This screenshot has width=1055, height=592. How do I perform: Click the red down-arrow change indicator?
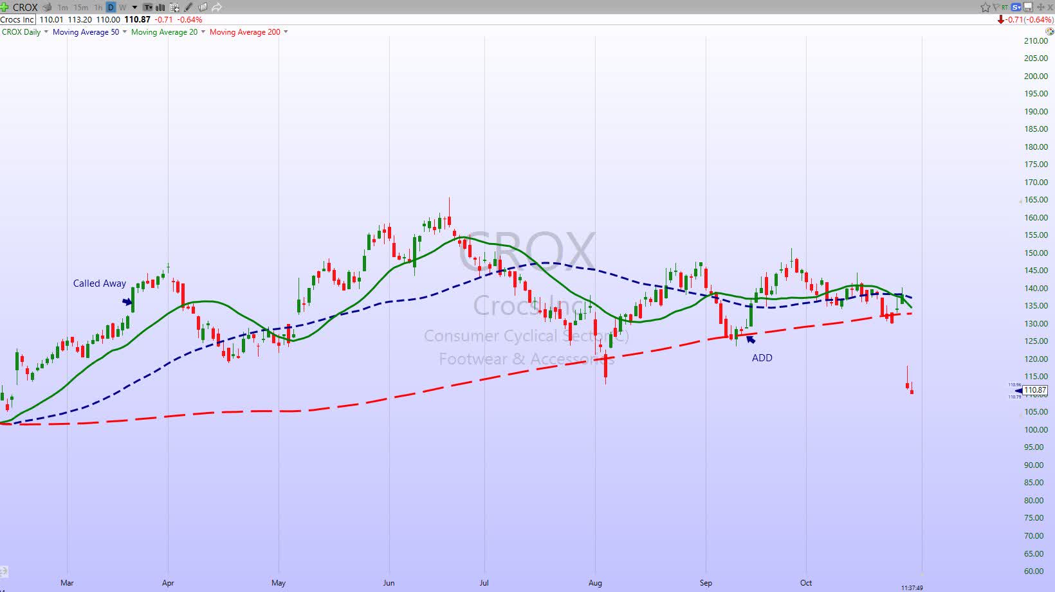[x=1000, y=20]
